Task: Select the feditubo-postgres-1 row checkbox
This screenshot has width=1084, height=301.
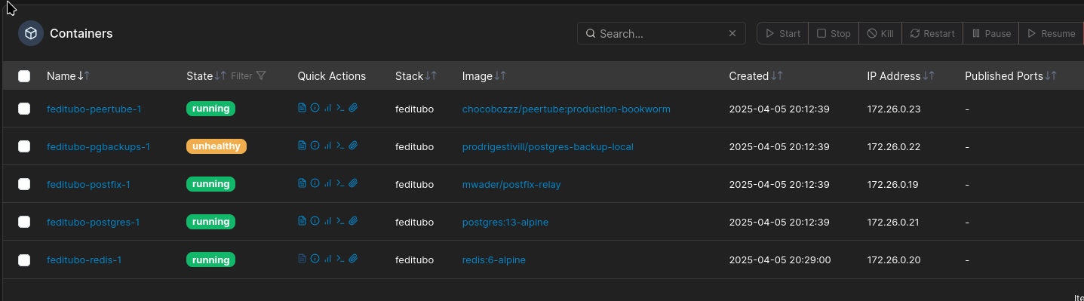Action: click(x=24, y=222)
